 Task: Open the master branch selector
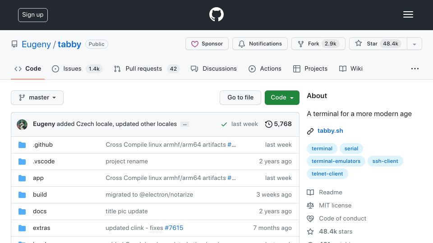pyautogui.click(x=37, y=98)
